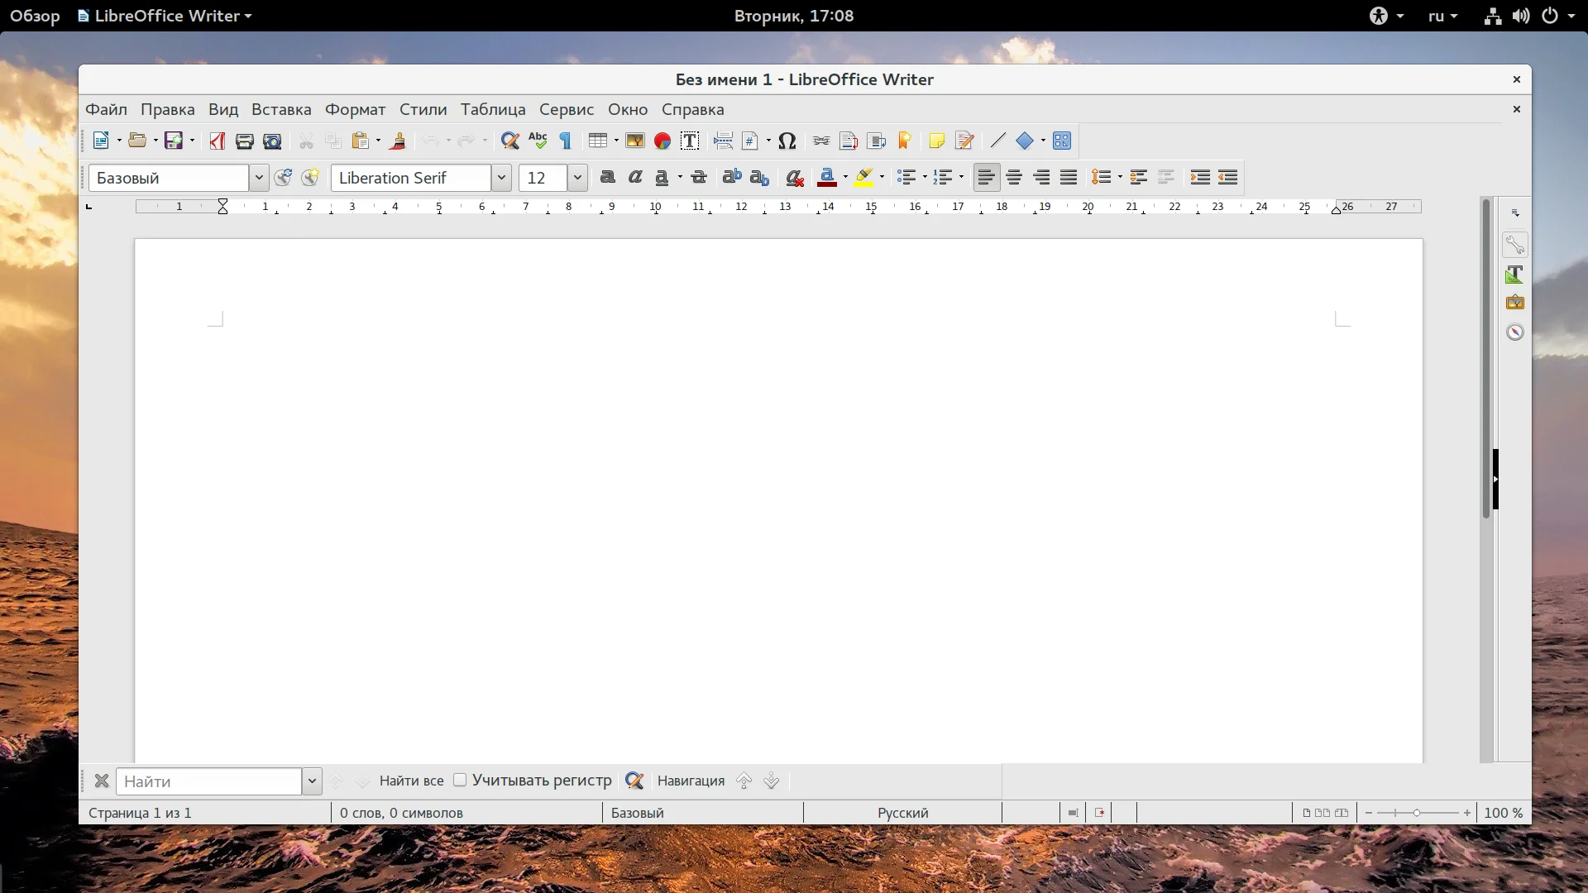Expand the Базовый paragraph style dropdown
Viewport: 1588px width, 893px height.
[x=259, y=178]
